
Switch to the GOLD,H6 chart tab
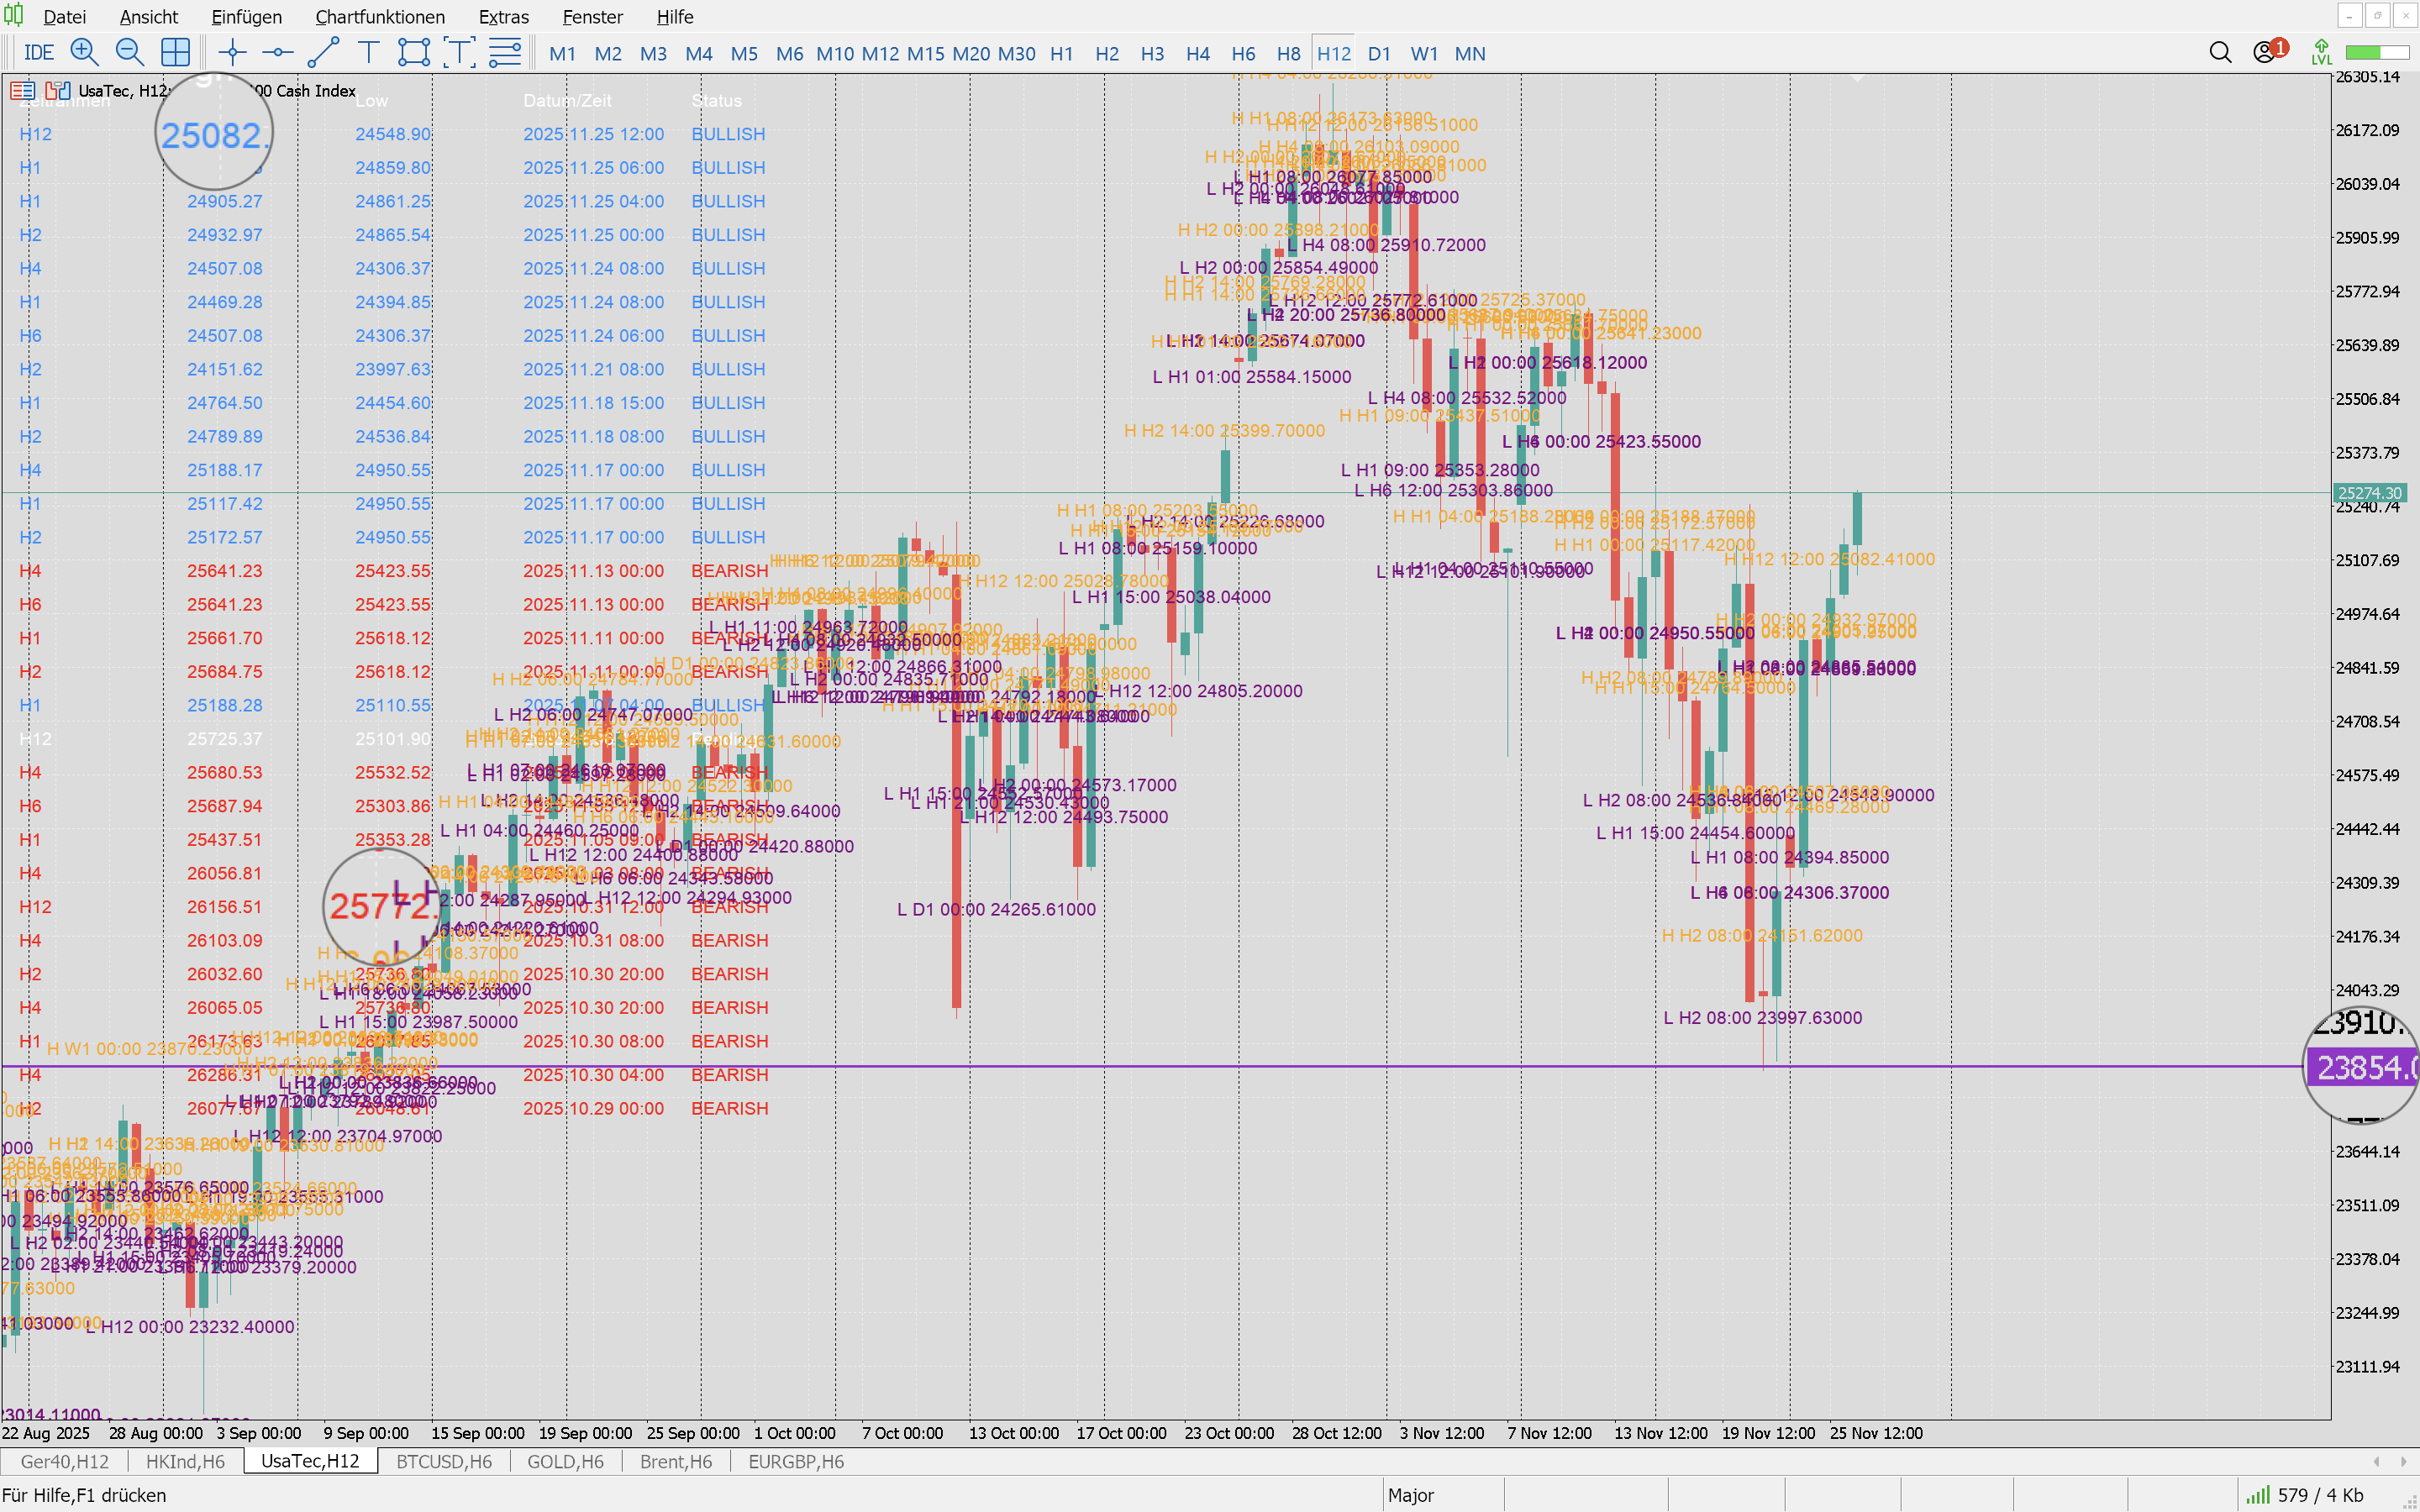coord(565,1461)
